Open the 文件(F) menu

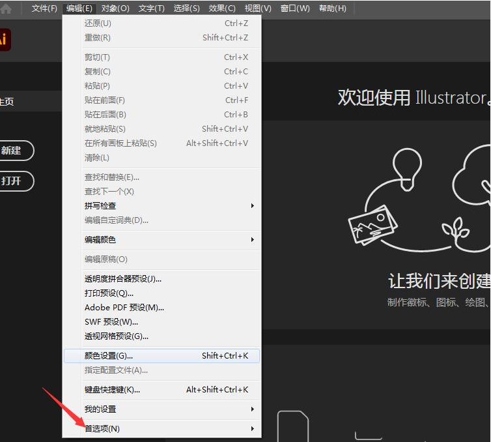[x=44, y=8]
